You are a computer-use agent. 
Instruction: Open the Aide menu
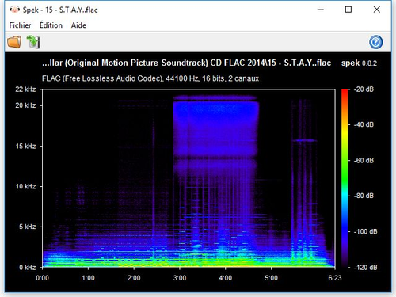pyautogui.click(x=78, y=25)
